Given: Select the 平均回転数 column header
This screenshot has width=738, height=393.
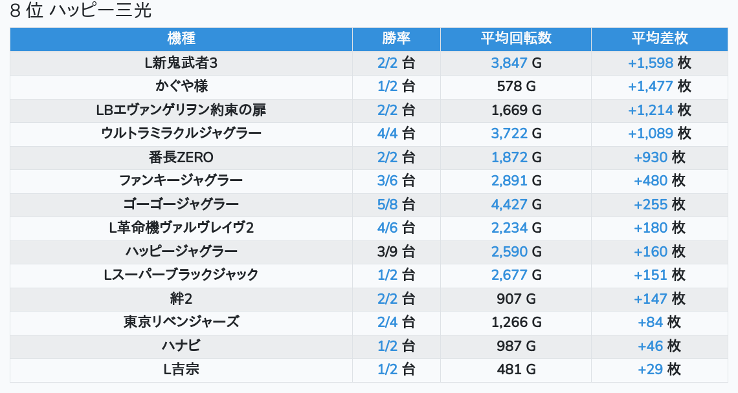Looking at the screenshot, I should tap(515, 39).
